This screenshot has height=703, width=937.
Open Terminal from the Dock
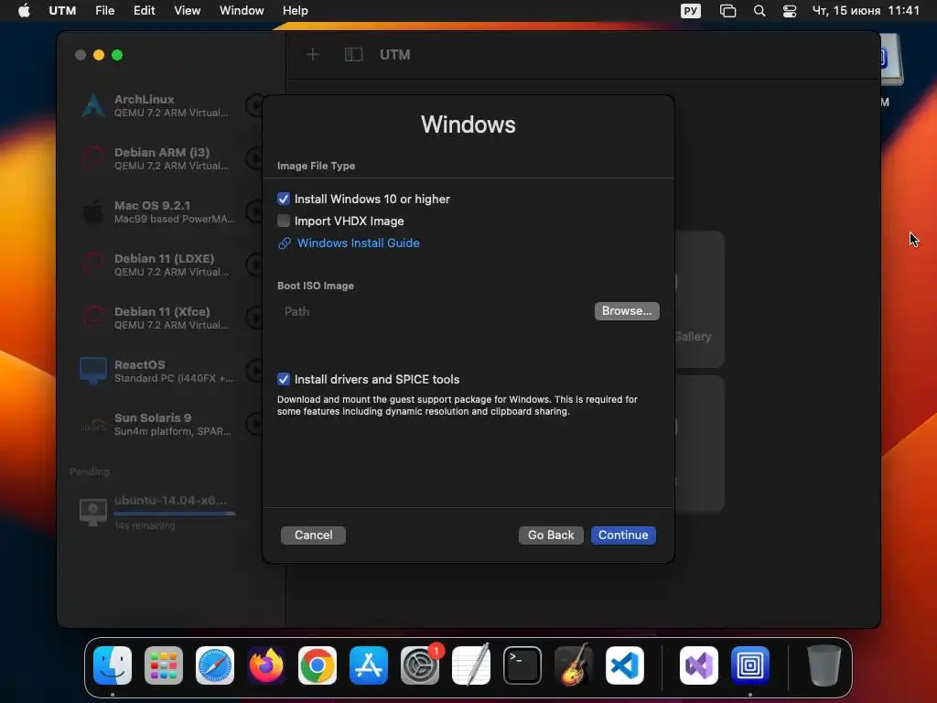pyautogui.click(x=522, y=665)
